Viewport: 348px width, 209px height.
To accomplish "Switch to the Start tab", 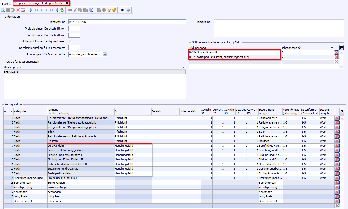I will point(5,3).
